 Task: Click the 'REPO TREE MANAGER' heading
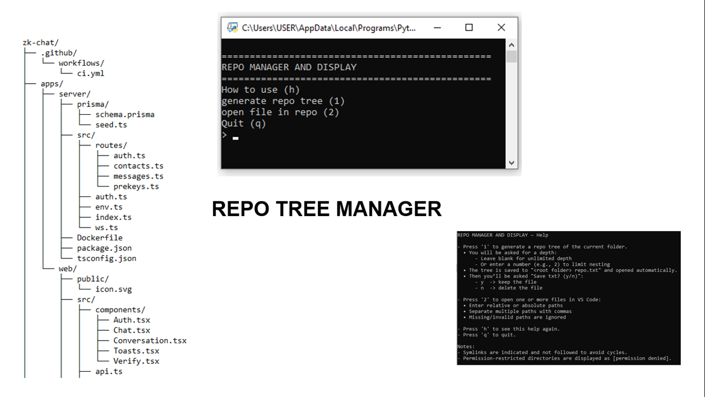(327, 209)
